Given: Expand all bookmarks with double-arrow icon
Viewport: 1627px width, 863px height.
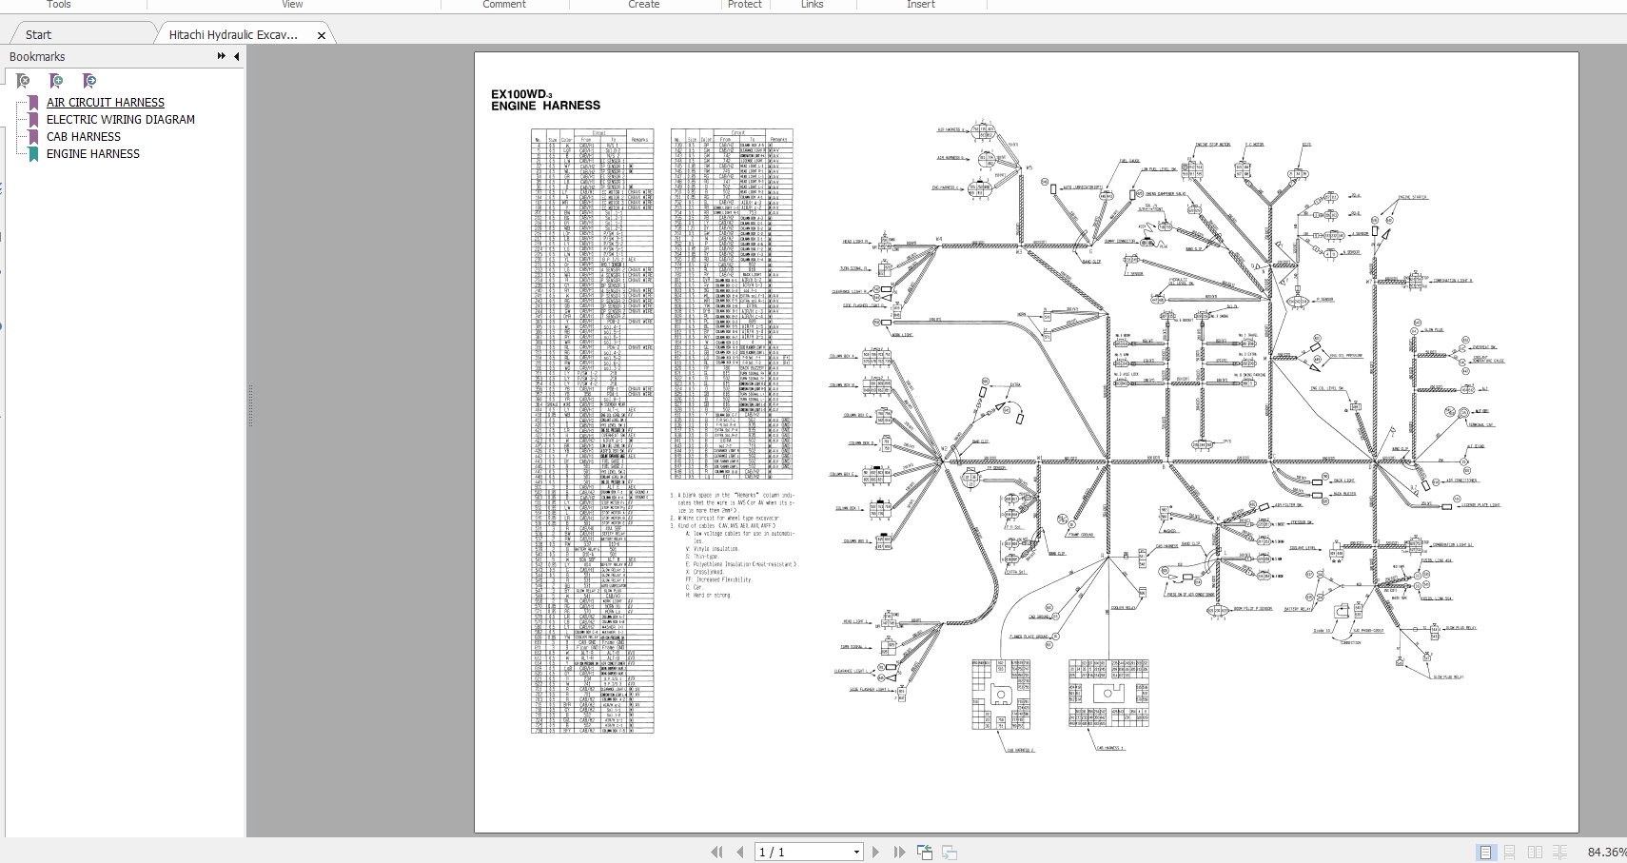Looking at the screenshot, I should point(222,56).
